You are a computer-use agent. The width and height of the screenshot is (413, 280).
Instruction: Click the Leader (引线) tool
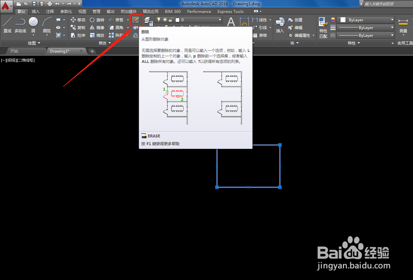(260, 27)
